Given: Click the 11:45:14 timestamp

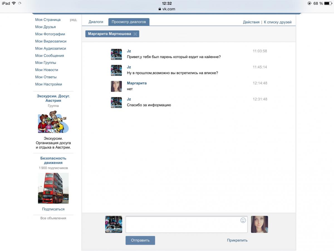Looking at the screenshot, I should (260, 67).
